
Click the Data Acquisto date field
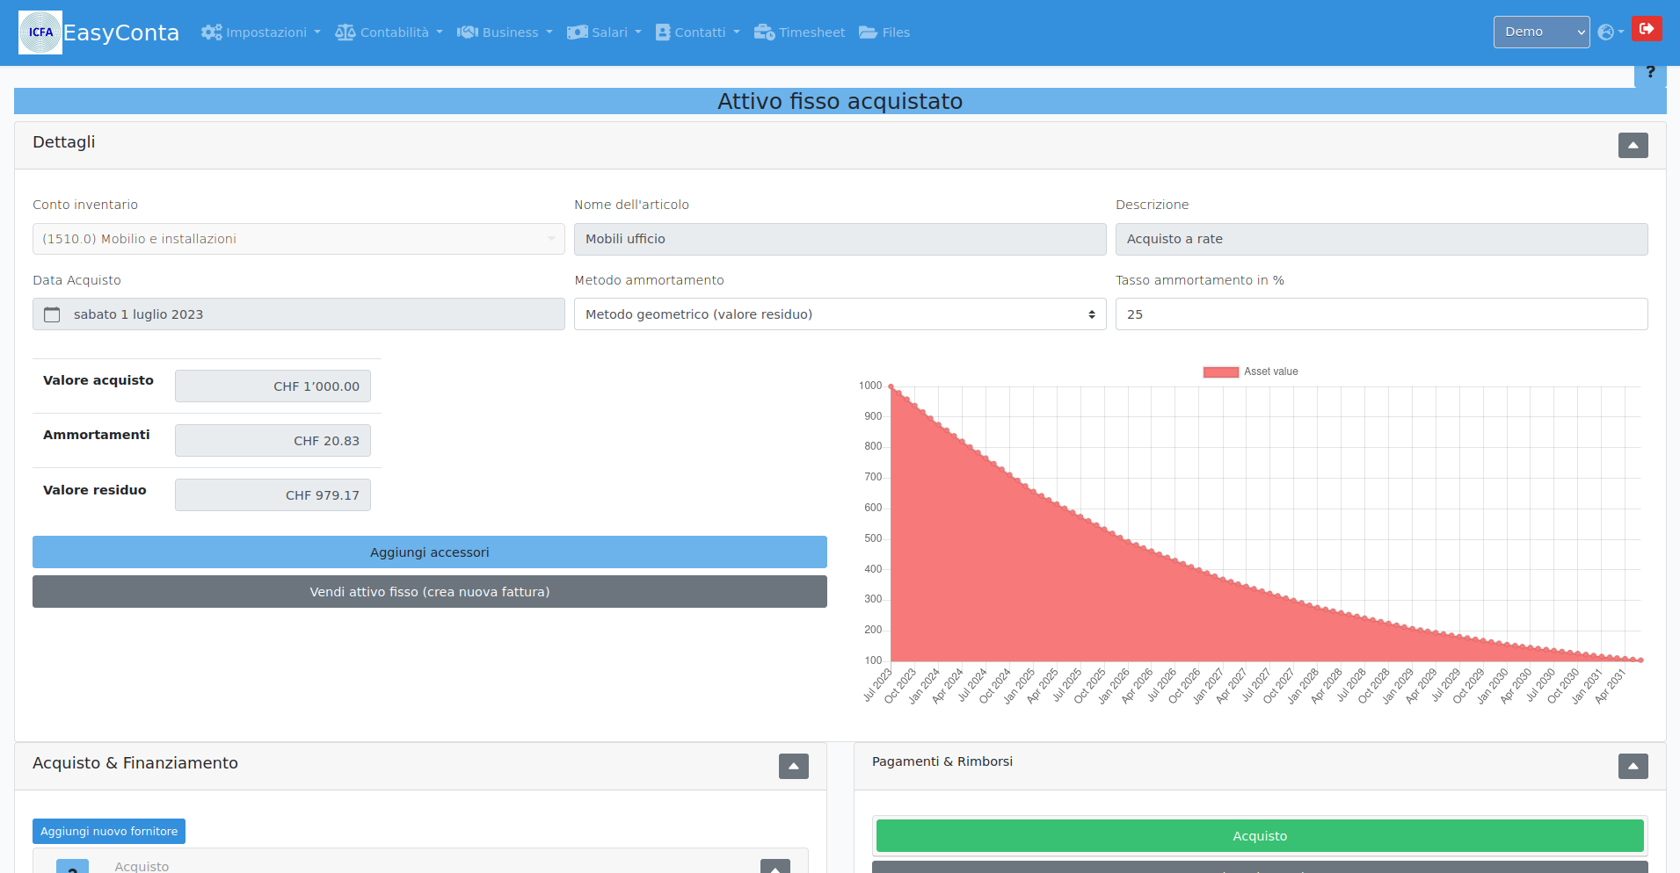coord(299,314)
